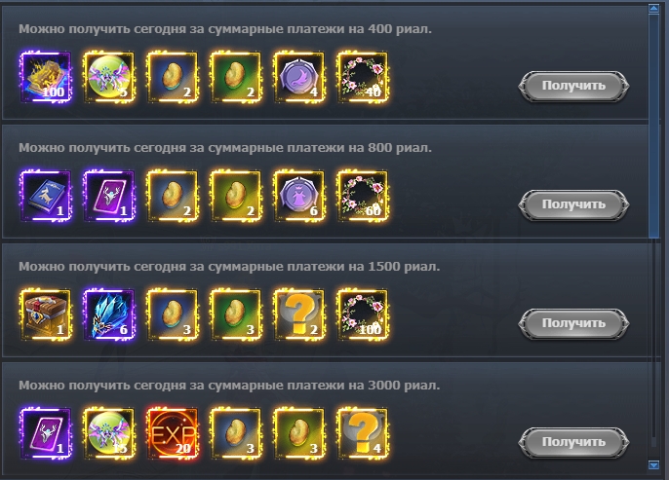Select the purple dress medallion with 6
The height and width of the screenshot is (480, 669).
[x=299, y=196]
